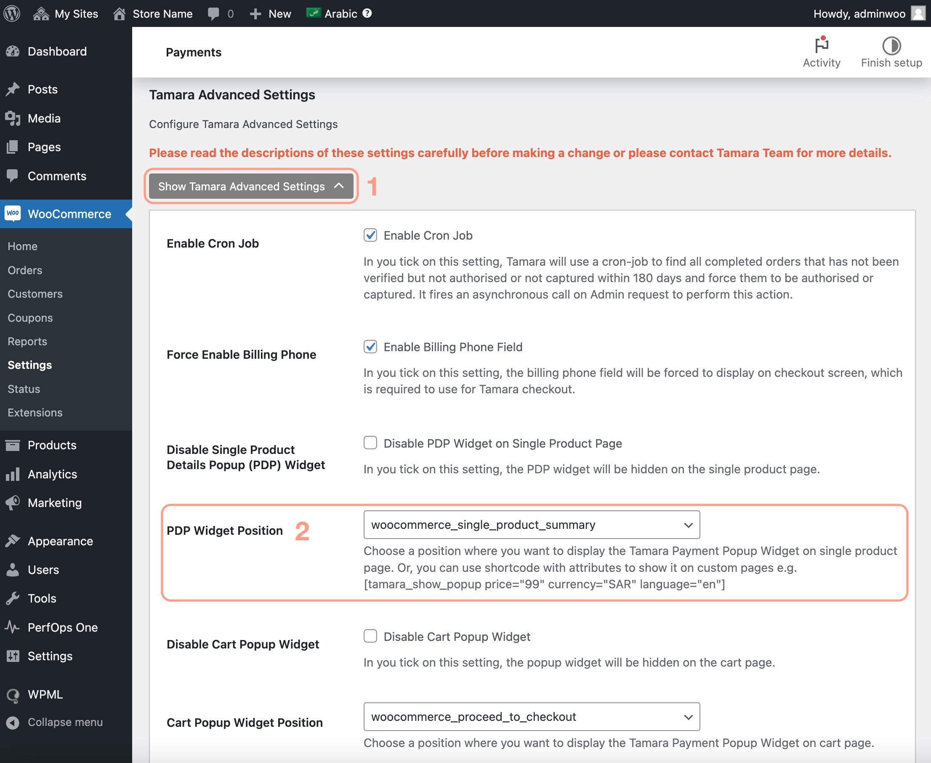
Task: Click the adminwoo user avatar
Action: pos(918,13)
